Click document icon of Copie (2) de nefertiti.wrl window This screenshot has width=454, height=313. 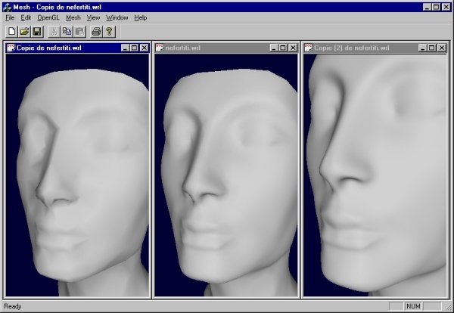coord(309,48)
